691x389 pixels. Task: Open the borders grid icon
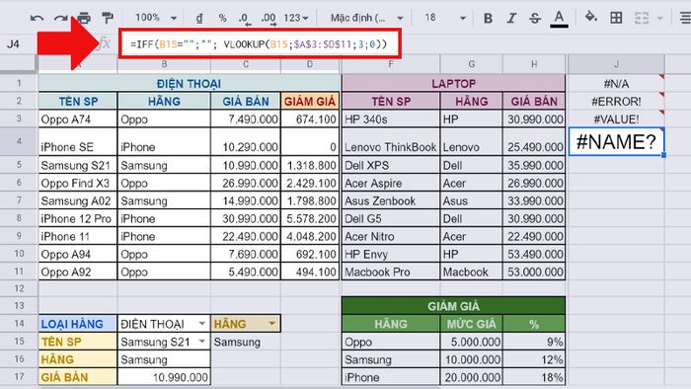(x=616, y=18)
